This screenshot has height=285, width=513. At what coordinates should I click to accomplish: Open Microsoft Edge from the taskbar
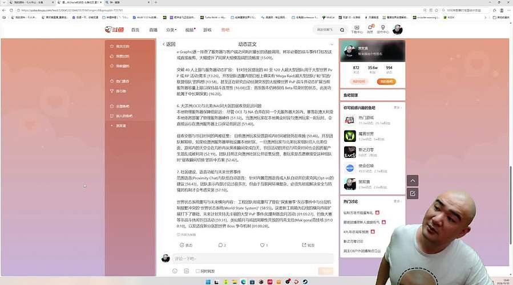click(x=244, y=282)
